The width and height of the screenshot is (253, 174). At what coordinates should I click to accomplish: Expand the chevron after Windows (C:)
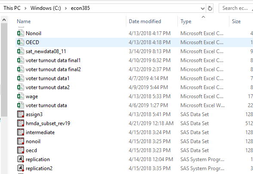[x=66, y=8]
